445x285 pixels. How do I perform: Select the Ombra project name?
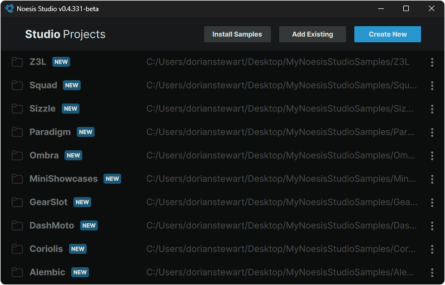click(44, 155)
